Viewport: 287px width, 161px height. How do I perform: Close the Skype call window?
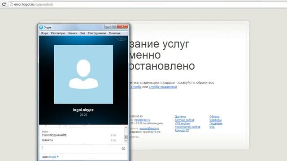tap(122, 26)
